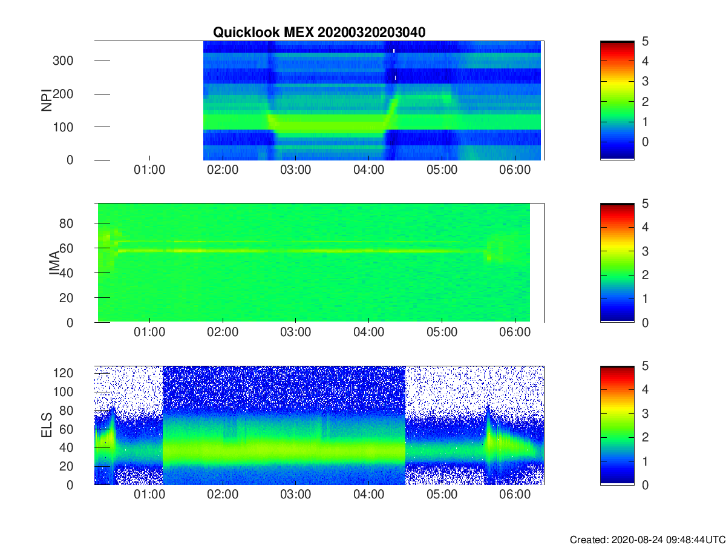Click the plot title Quicklook MEX 20200320203040
This screenshot has height=545, width=726.
click(319, 33)
